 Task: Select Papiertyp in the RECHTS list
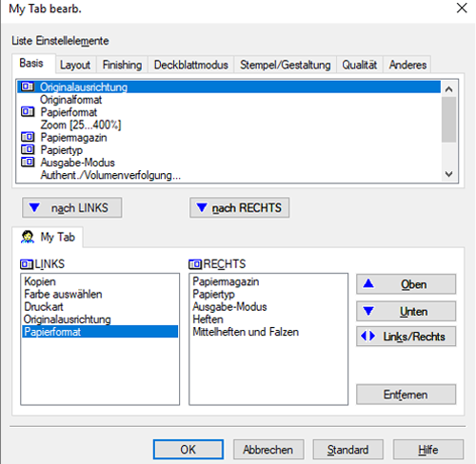268,294
